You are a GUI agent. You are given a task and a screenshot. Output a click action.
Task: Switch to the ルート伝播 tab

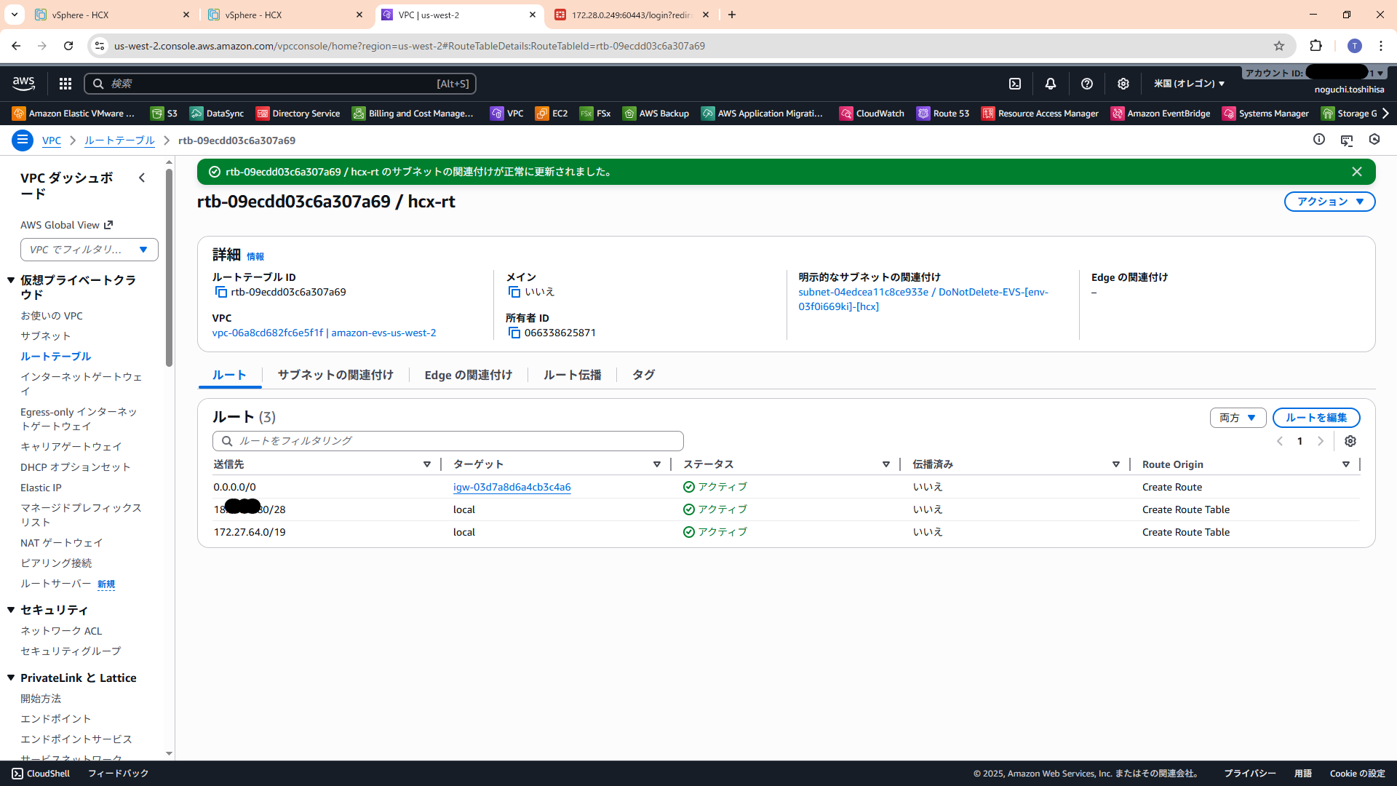click(572, 375)
